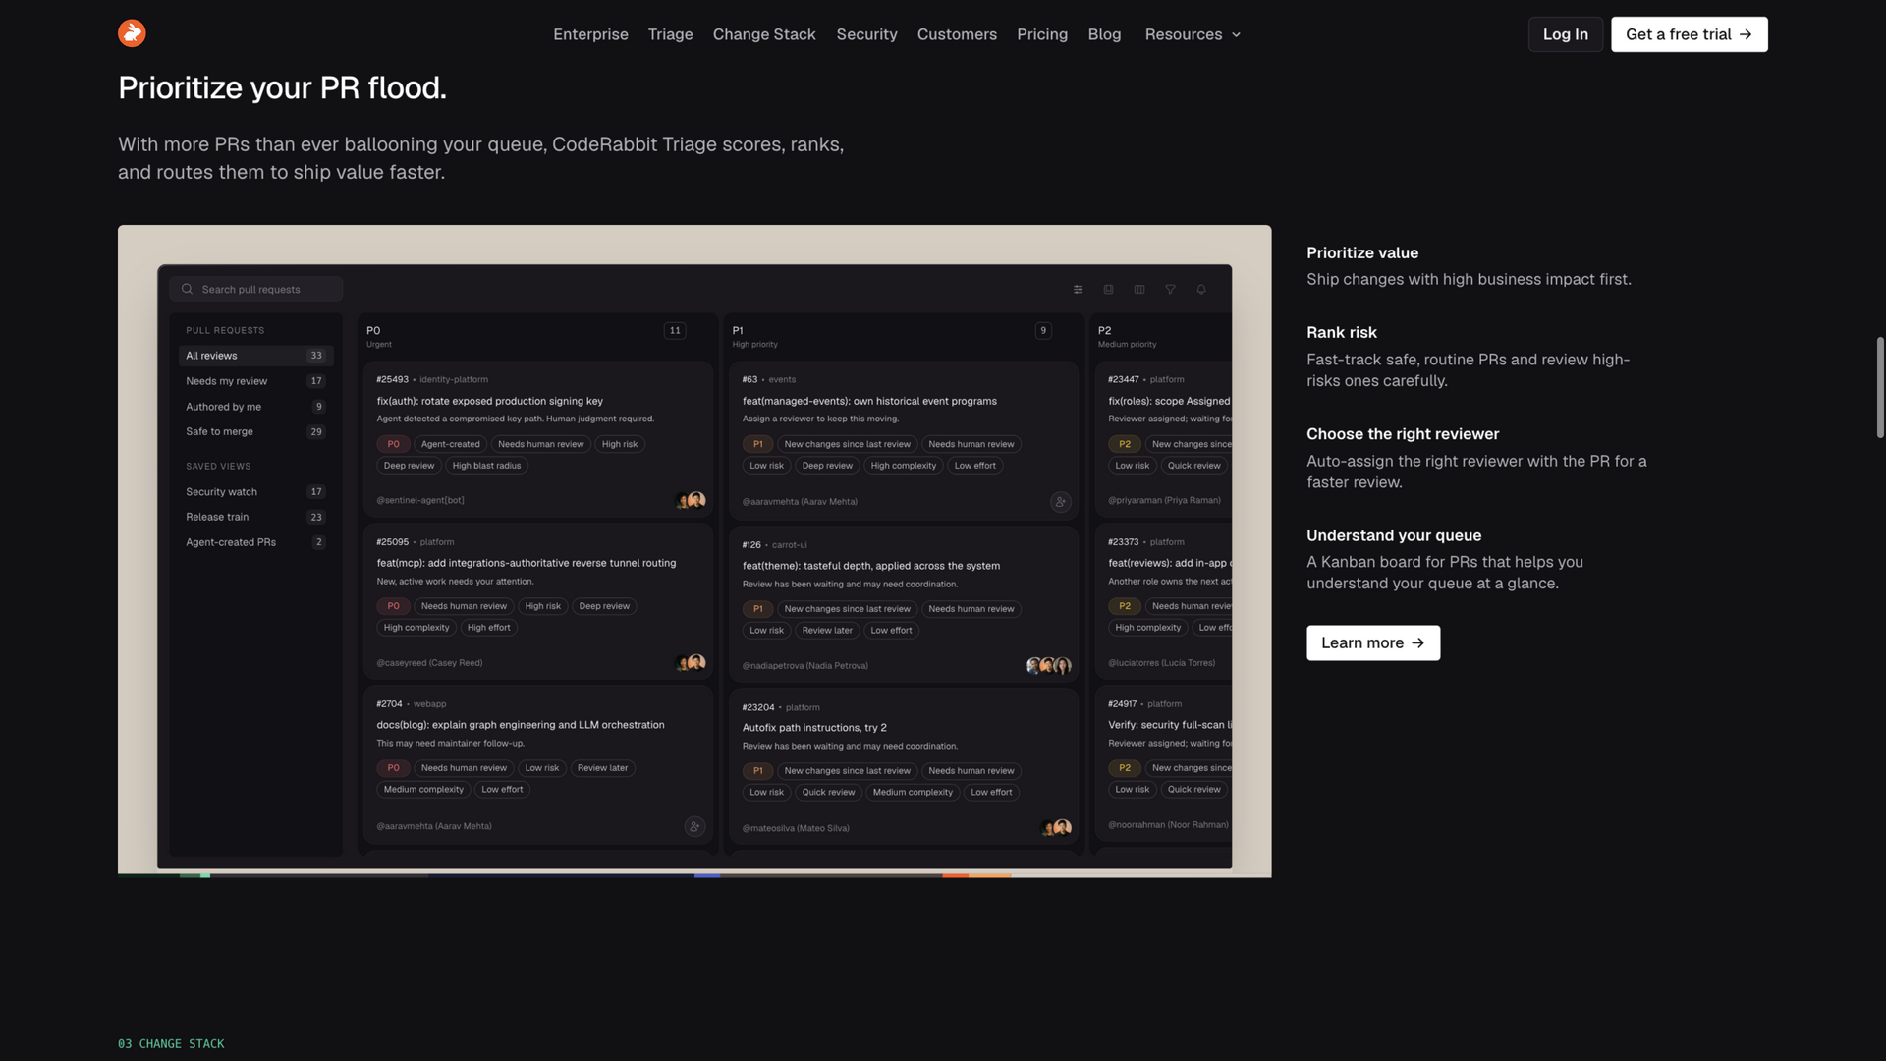Click the P0 column count badge 11
Viewport: 1886px width, 1061px height.
pos(675,331)
